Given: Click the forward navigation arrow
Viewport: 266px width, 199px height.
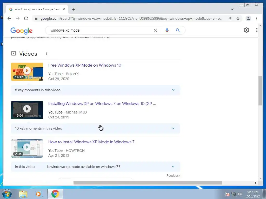Looking at the screenshot, I should pyautogui.click(x=18, y=18).
